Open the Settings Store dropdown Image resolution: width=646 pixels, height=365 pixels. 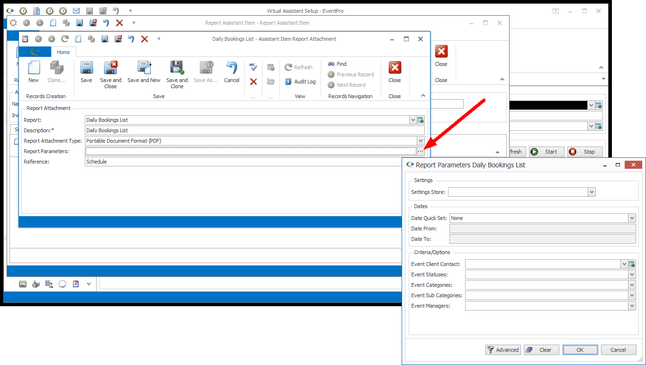[x=592, y=192]
